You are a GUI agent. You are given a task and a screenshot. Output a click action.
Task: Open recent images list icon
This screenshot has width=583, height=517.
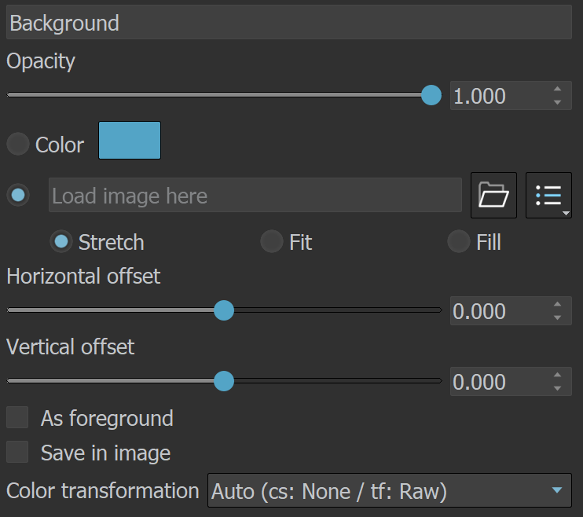click(548, 195)
